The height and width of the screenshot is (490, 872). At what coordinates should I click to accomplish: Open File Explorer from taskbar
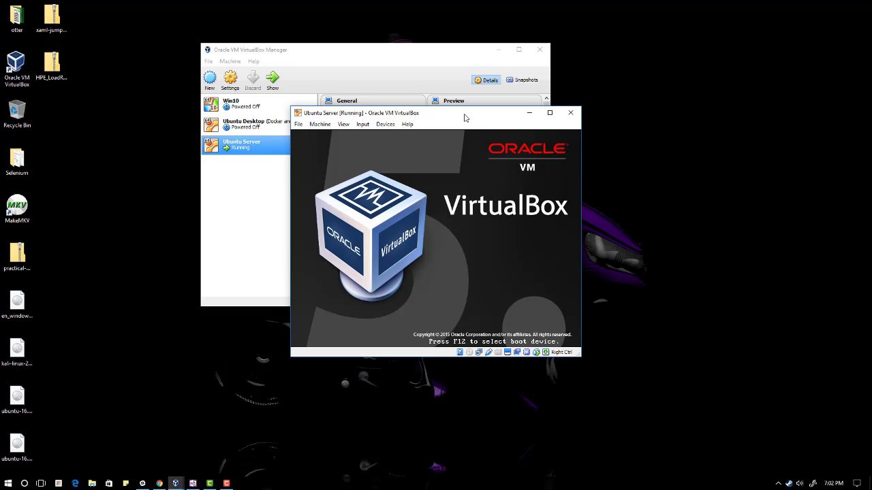coord(92,483)
